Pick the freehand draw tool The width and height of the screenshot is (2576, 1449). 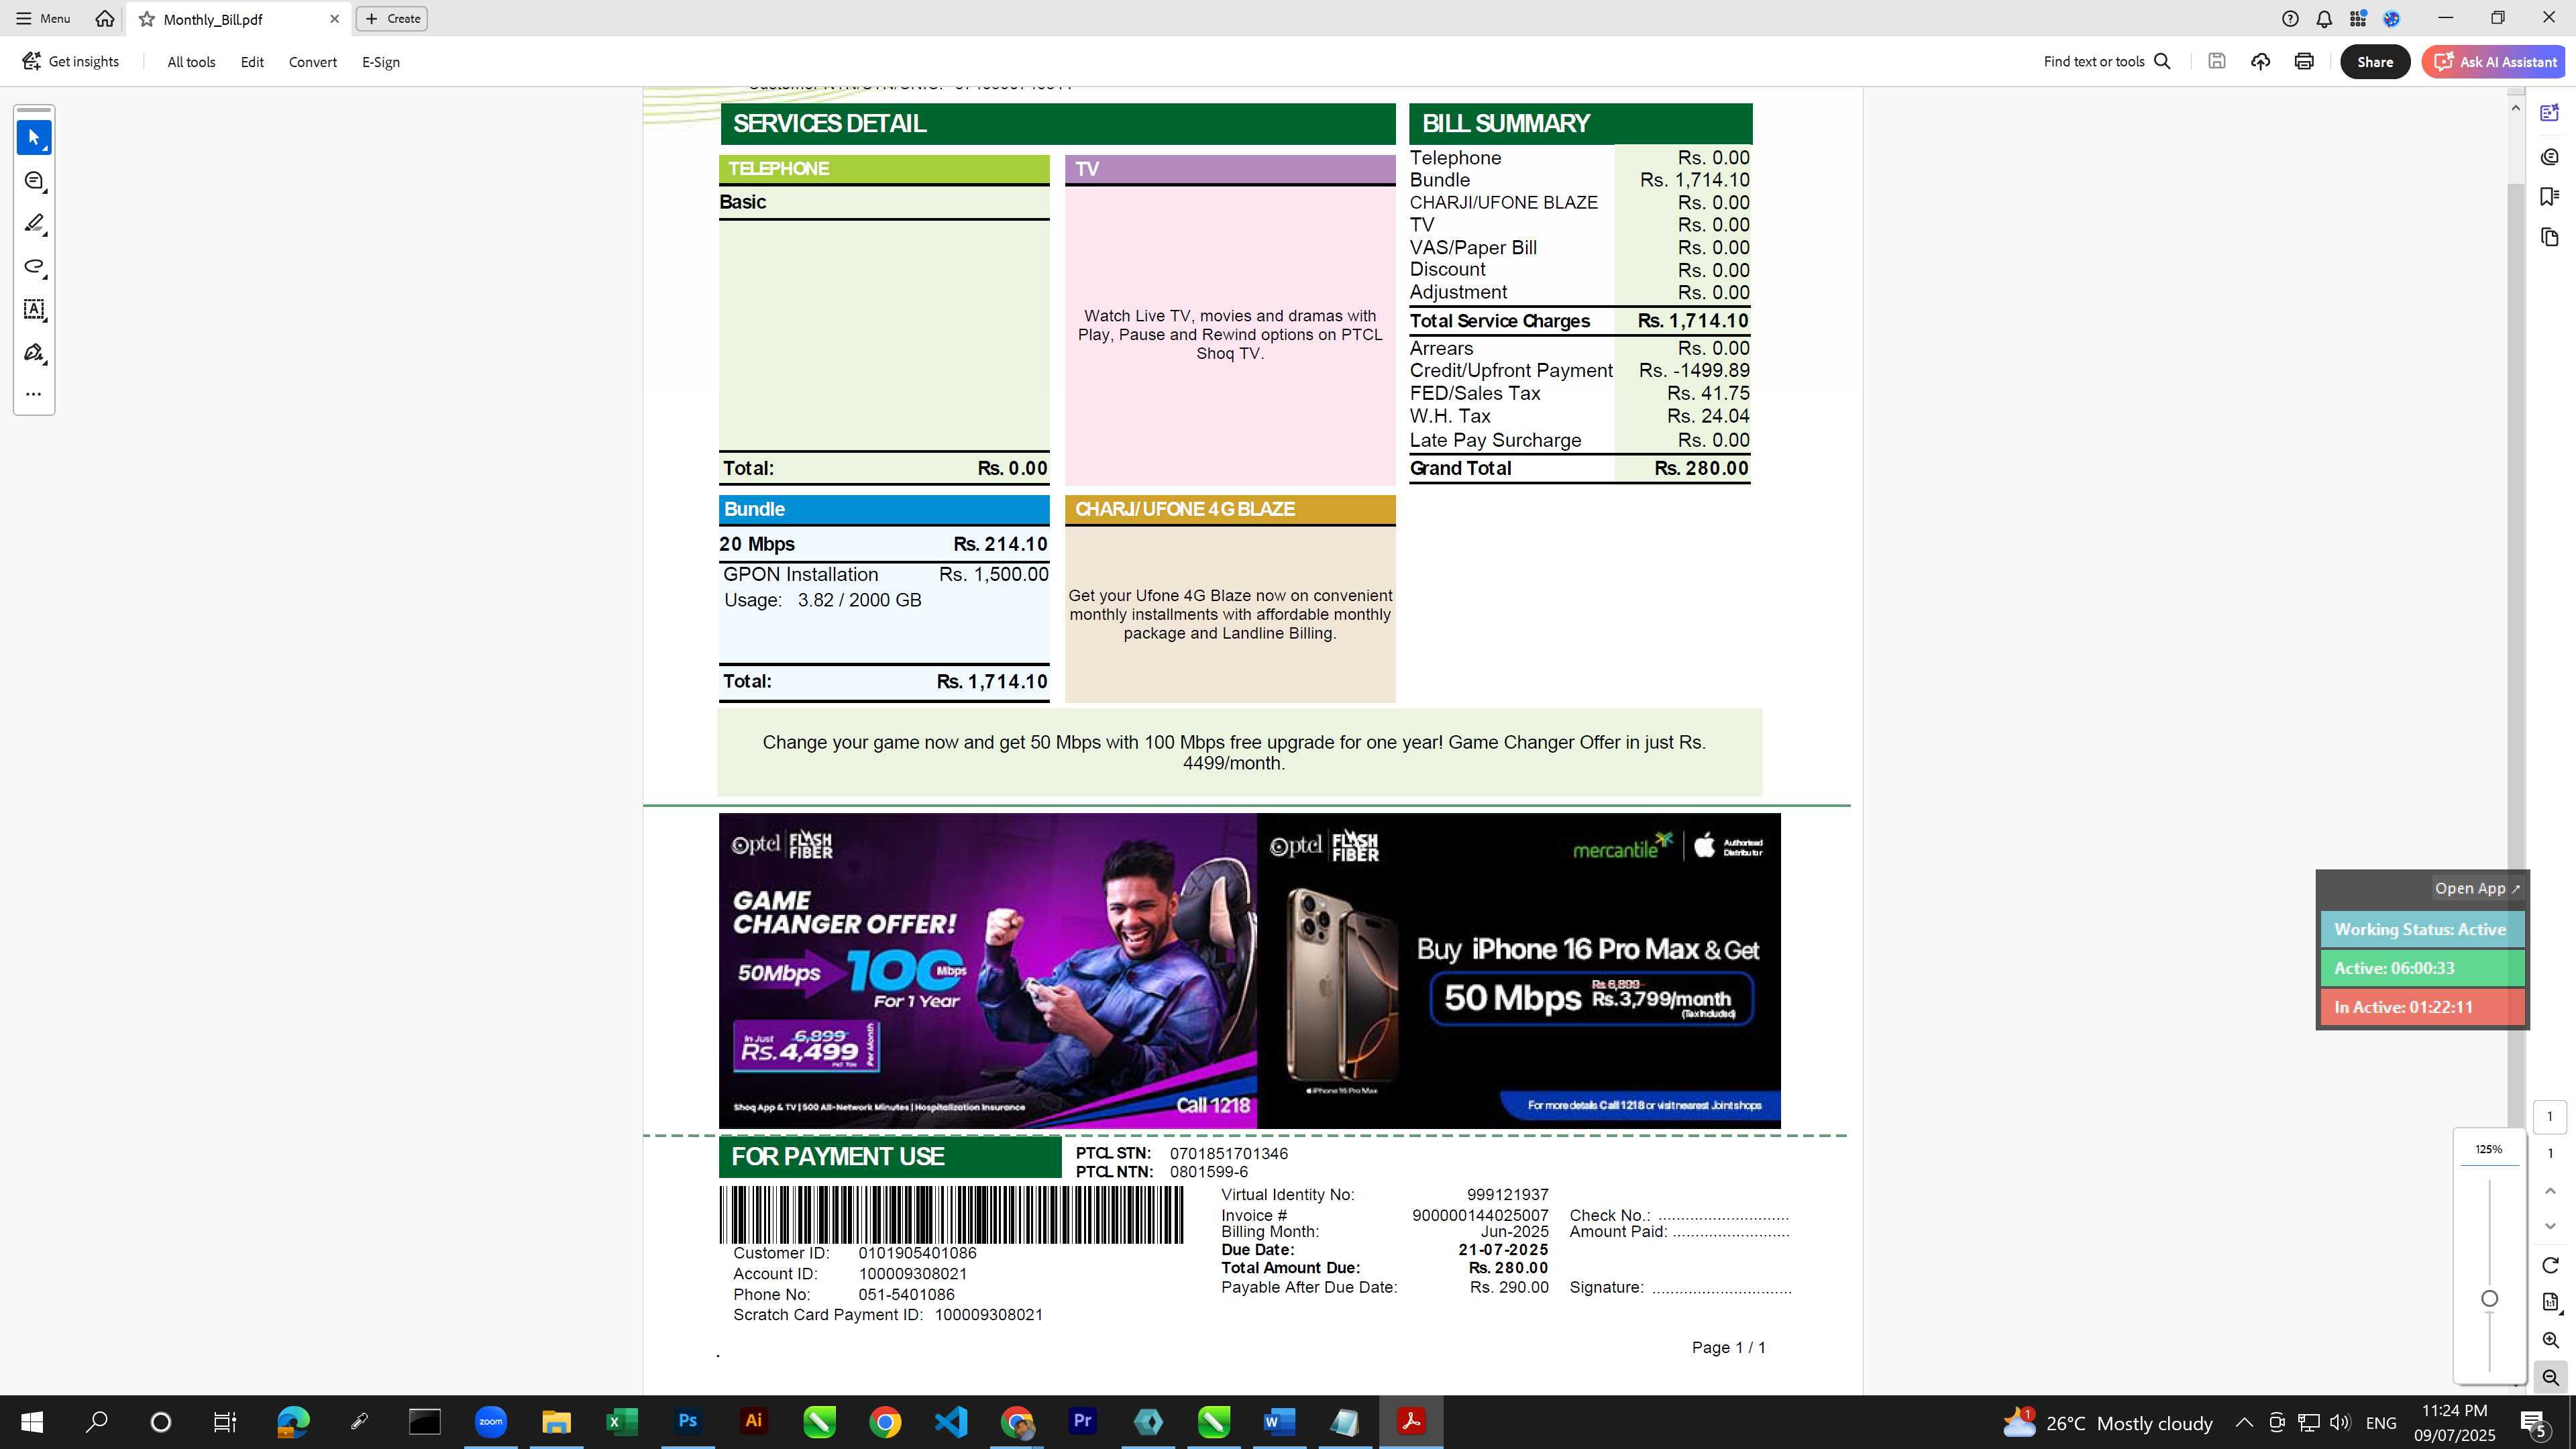pyautogui.click(x=34, y=267)
